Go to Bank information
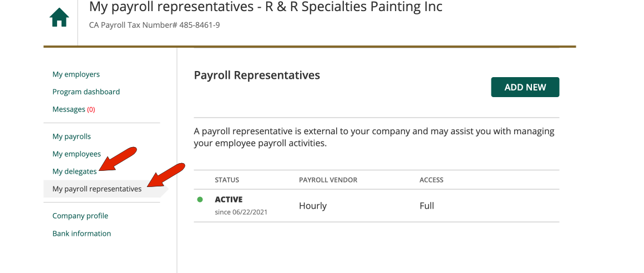This screenshot has width=644, height=273. point(82,234)
